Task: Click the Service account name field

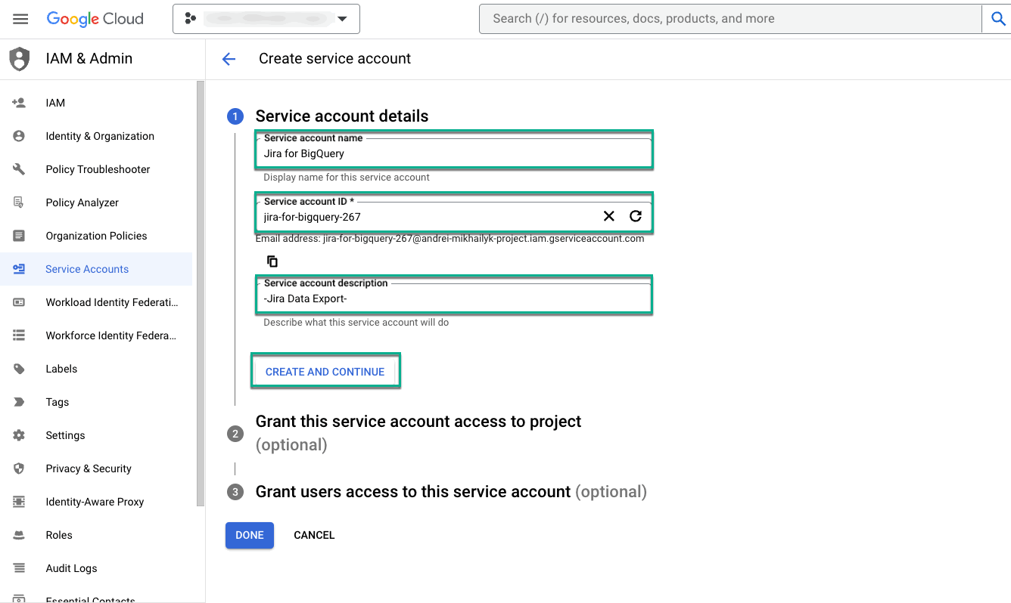Action: 453,153
